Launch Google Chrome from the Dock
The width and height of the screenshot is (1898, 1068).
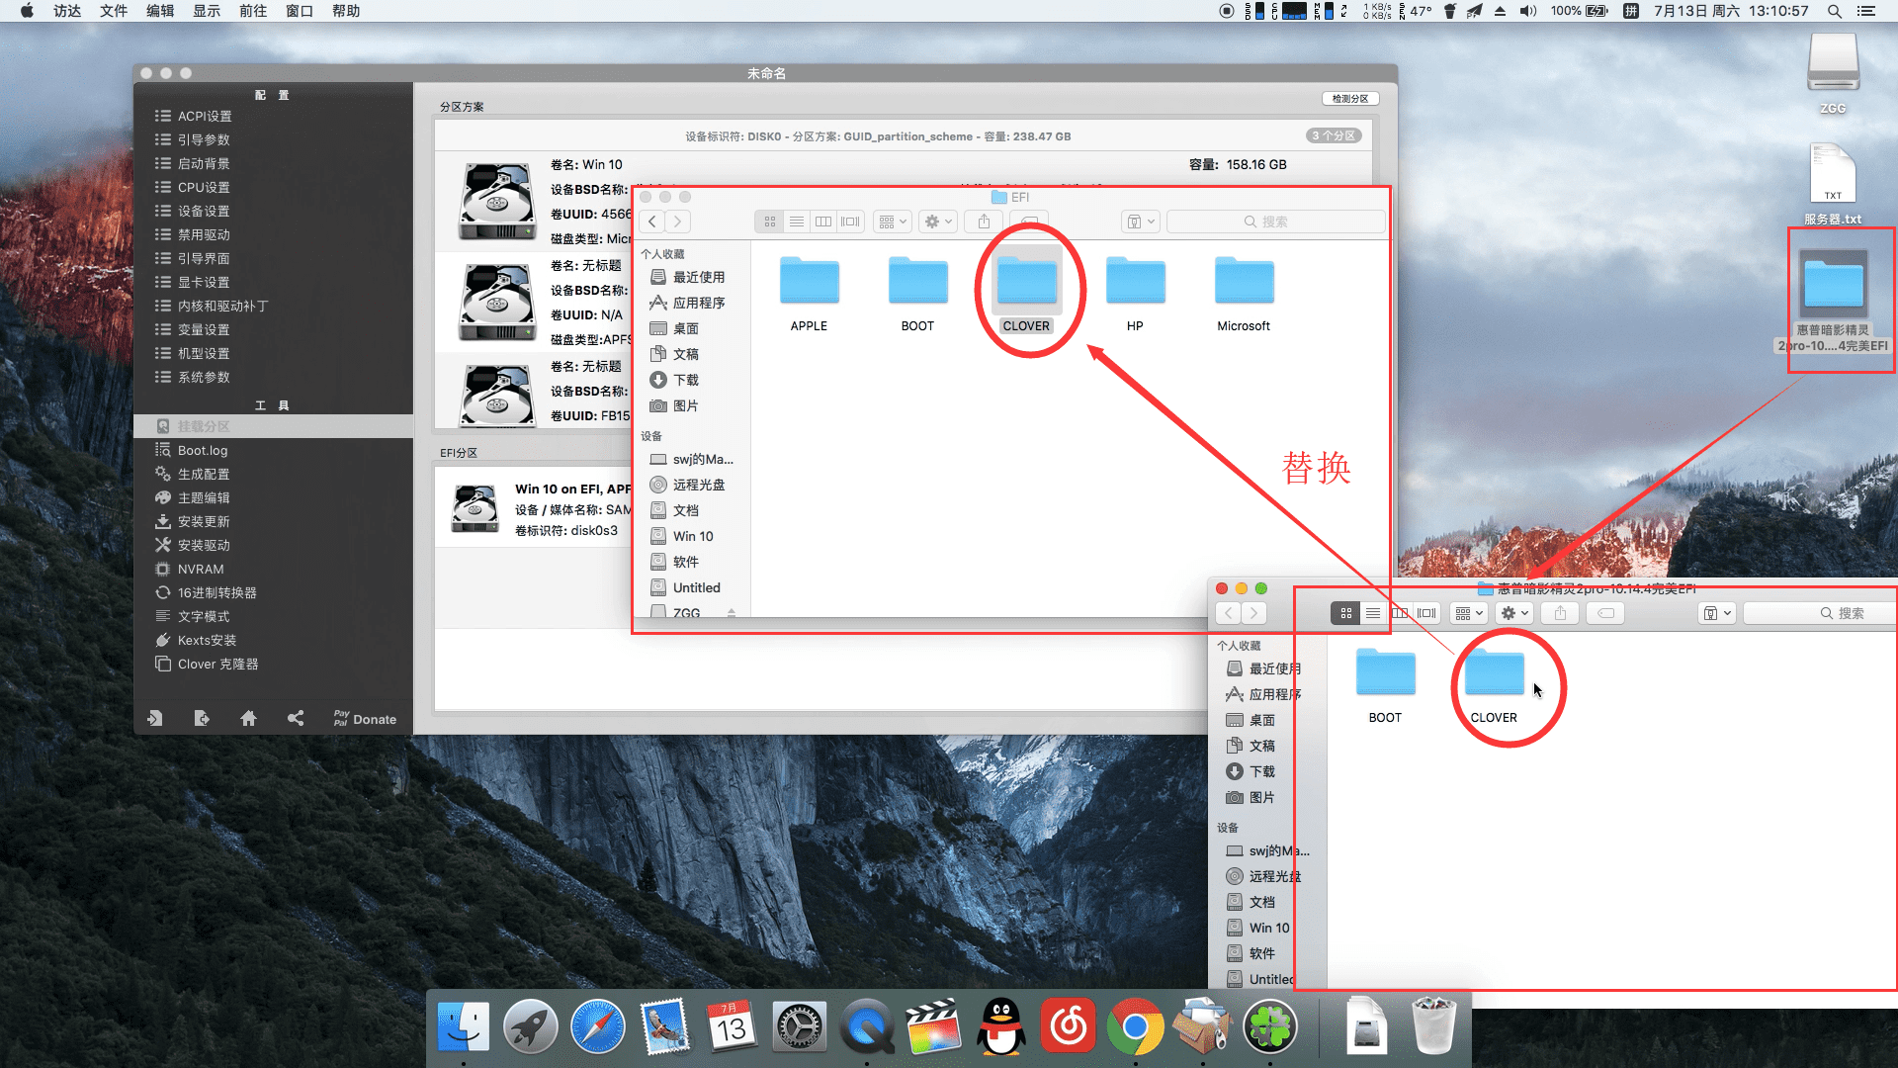[1135, 1027]
